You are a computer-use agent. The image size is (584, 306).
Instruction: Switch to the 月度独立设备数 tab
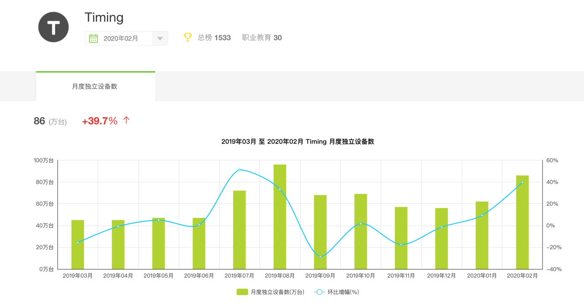click(x=95, y=86)
